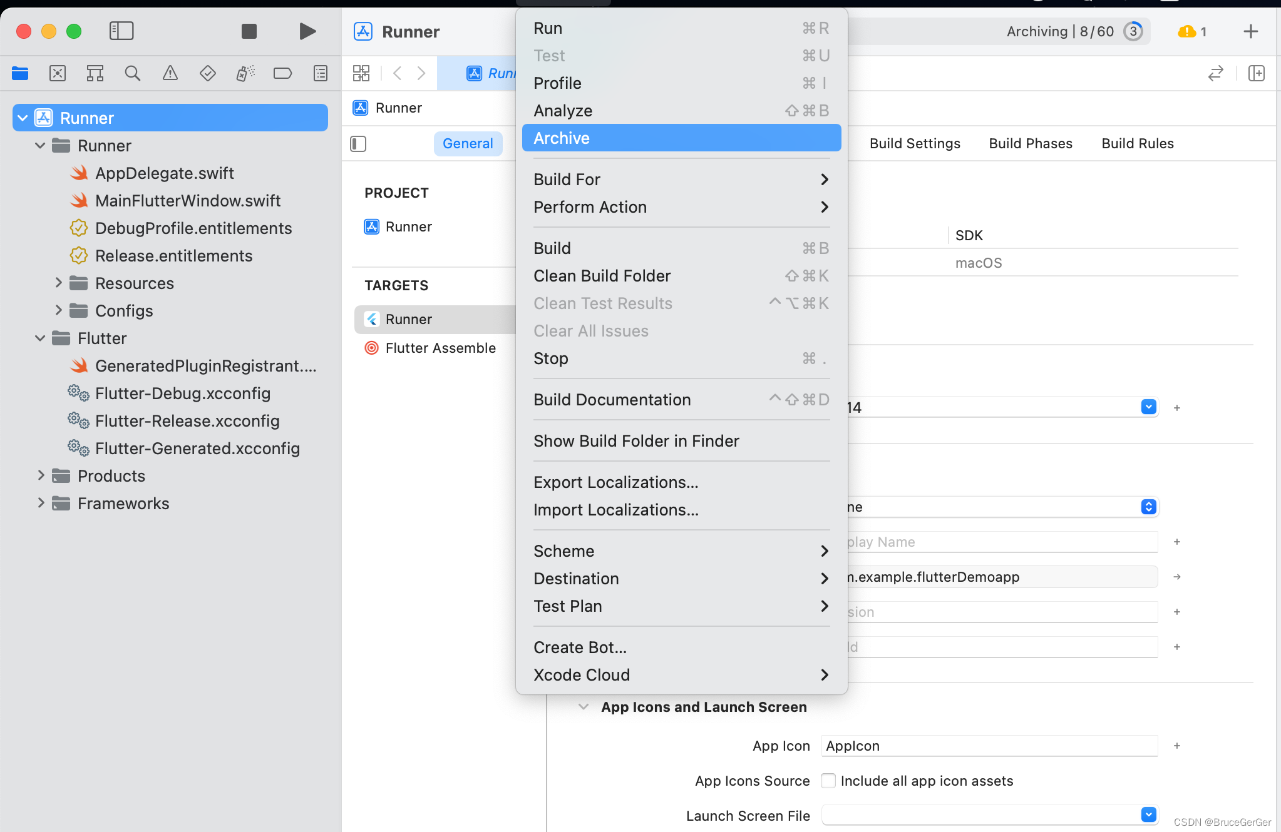Image resolution: width=1281 pixels, height=832 pixels.
Task: Switch to the General tab
Action: (x=468, y=144)
